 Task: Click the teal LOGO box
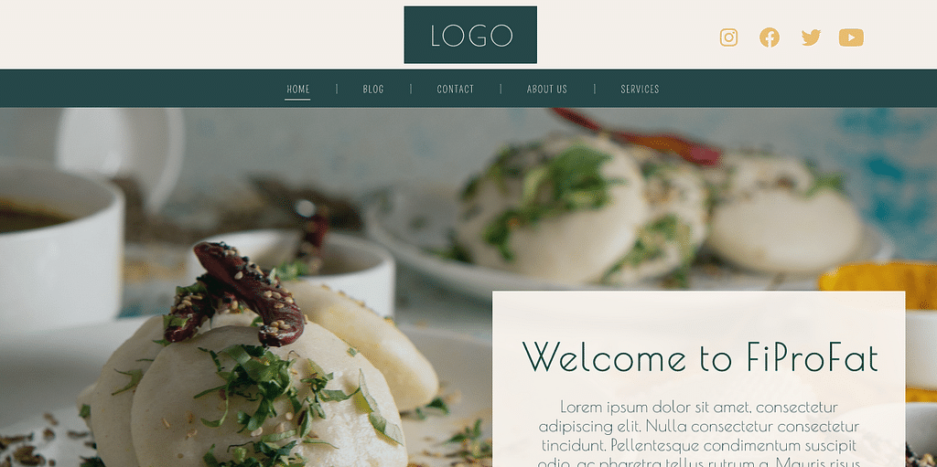coord(470,35)
